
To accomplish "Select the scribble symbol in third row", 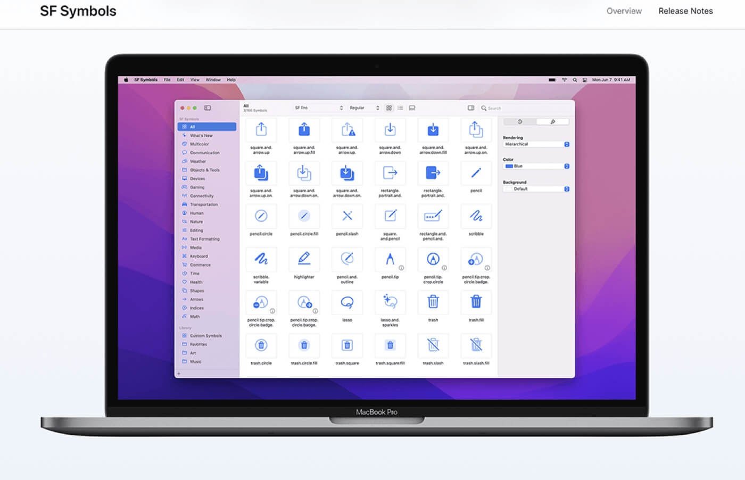I will [x=476, y=216].
